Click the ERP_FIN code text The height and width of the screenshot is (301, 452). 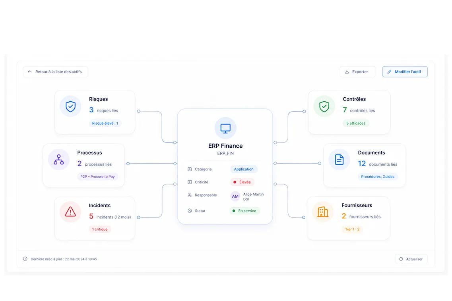[225, 153]
